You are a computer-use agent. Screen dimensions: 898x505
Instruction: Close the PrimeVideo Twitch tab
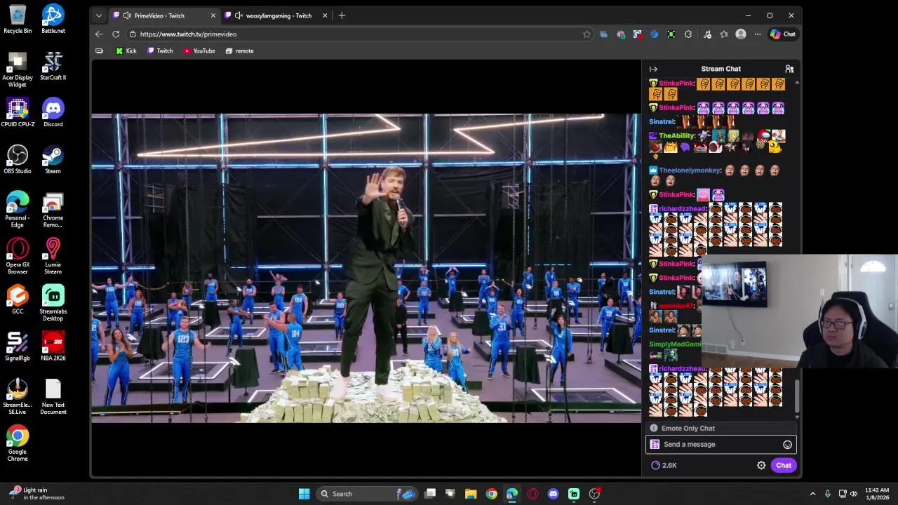tap(213, 15)
